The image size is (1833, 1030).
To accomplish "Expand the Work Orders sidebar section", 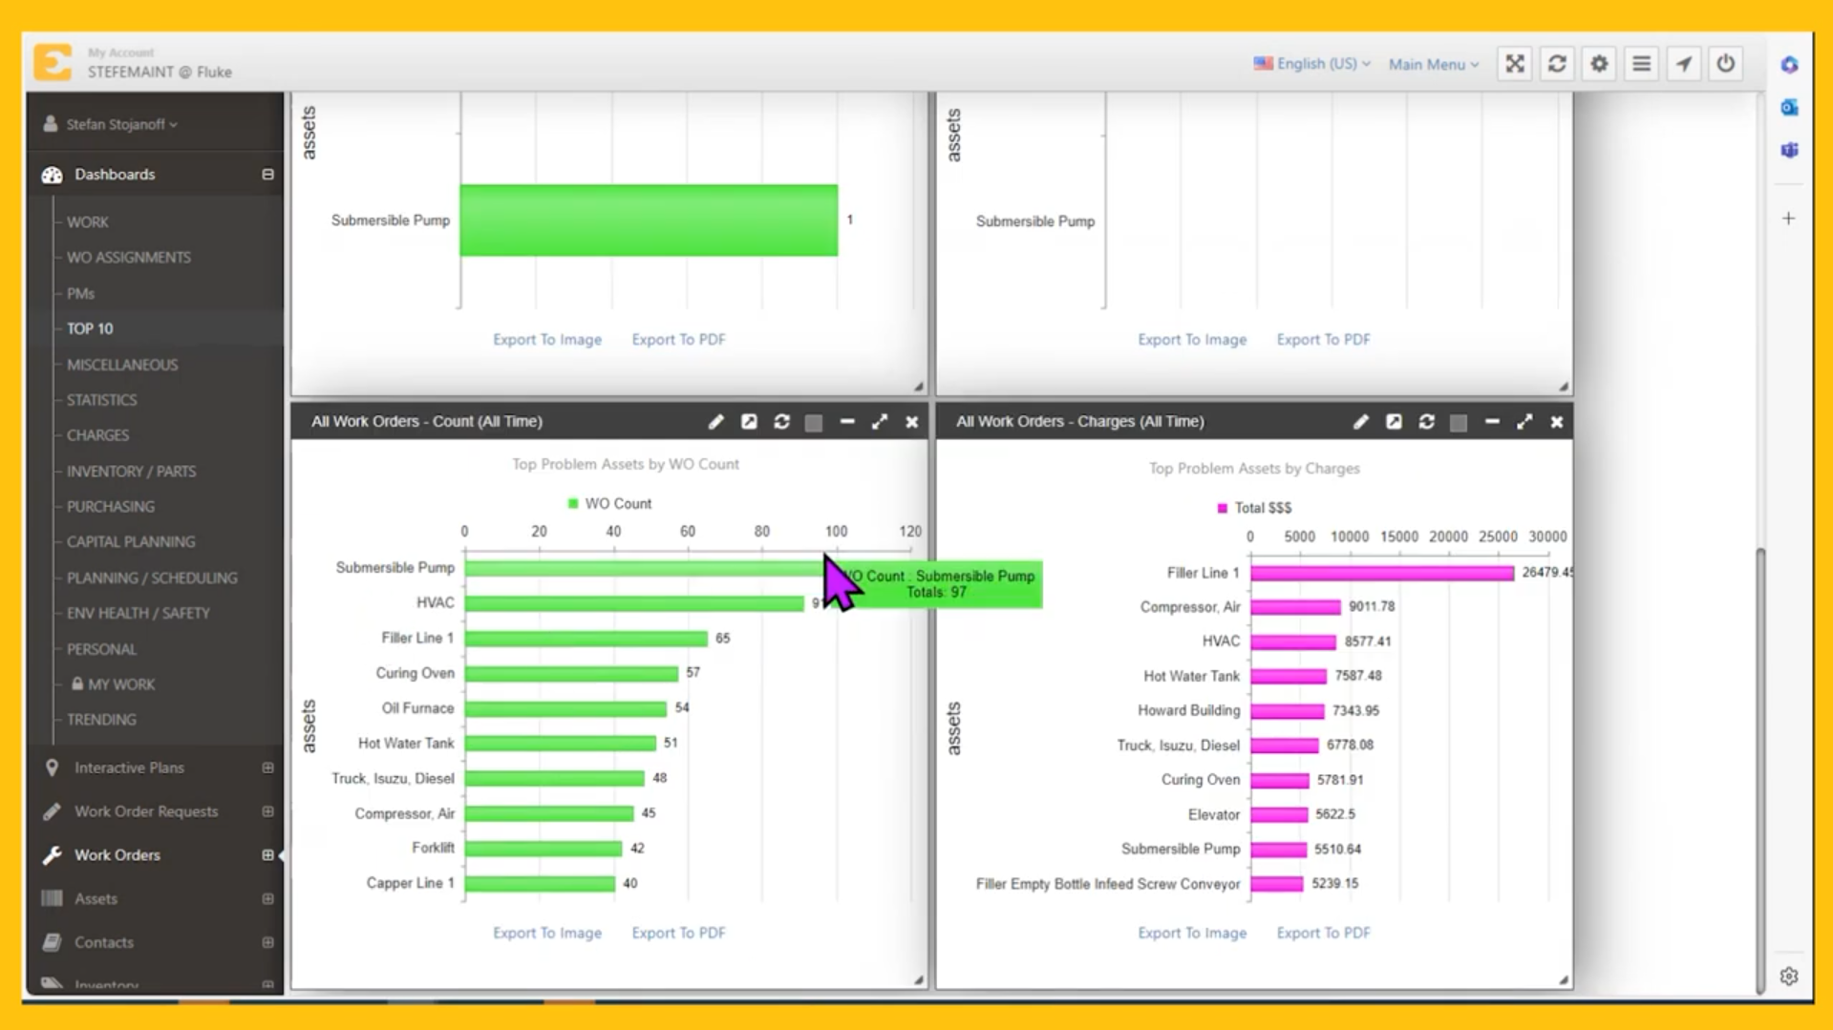I will point(267,855).
